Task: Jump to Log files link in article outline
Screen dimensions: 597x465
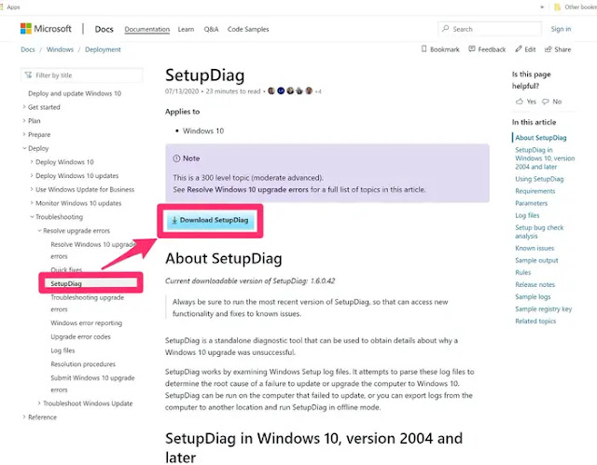Action: click(x=527, y=215)
